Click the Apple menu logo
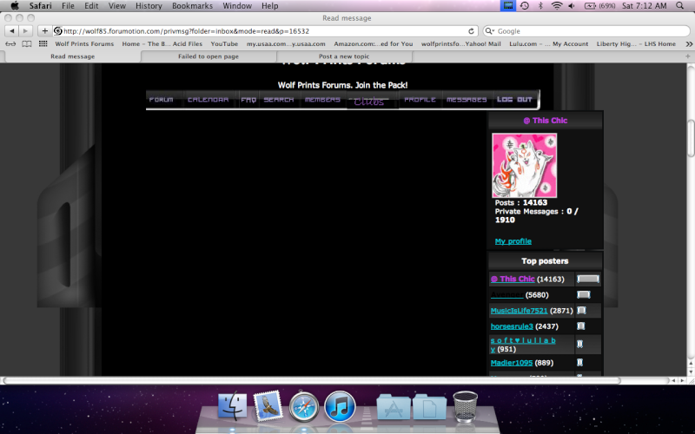The image size is (695, 434). [x=15, y=6]
